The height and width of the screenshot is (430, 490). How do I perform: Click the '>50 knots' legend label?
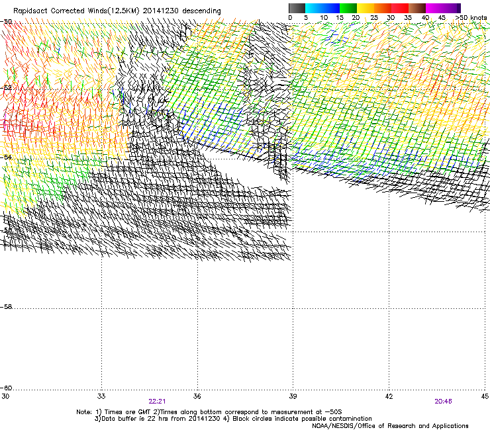pos(471,18)
